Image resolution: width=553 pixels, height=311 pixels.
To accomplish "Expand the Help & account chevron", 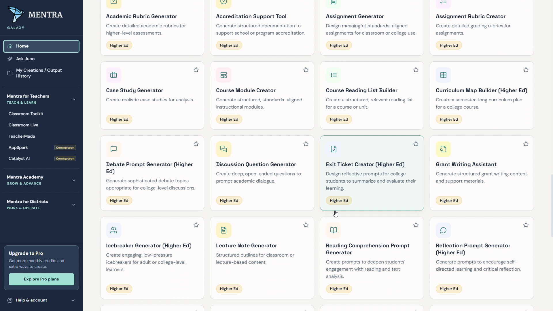I will click(73, 300).
